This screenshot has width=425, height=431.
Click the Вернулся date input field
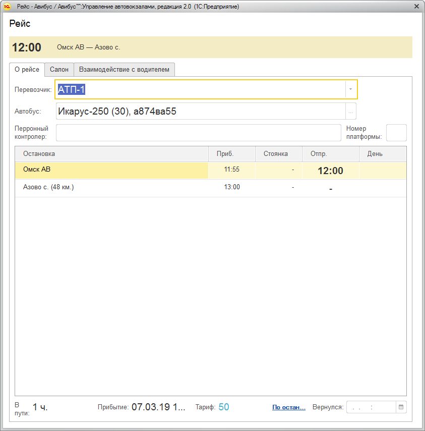[x=371, y=407]
